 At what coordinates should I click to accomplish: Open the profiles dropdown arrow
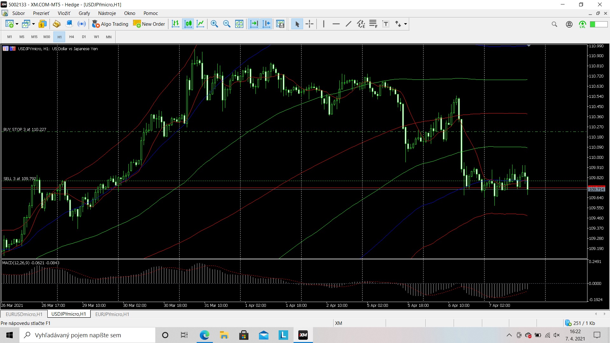tap(33, 24)
